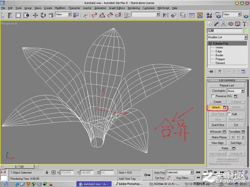Click the Quick Render teapot
The width and height of the screenshot is (250, 187).
tap(246, 16)
